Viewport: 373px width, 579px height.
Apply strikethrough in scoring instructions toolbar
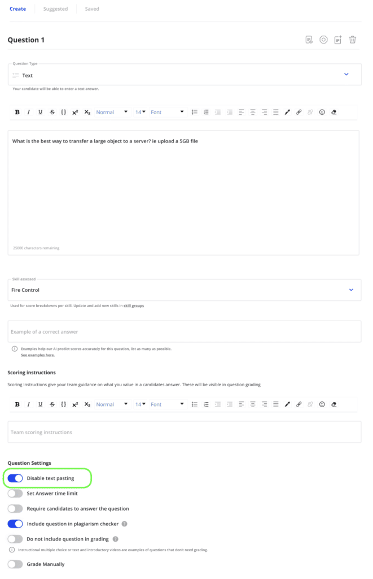52,404
